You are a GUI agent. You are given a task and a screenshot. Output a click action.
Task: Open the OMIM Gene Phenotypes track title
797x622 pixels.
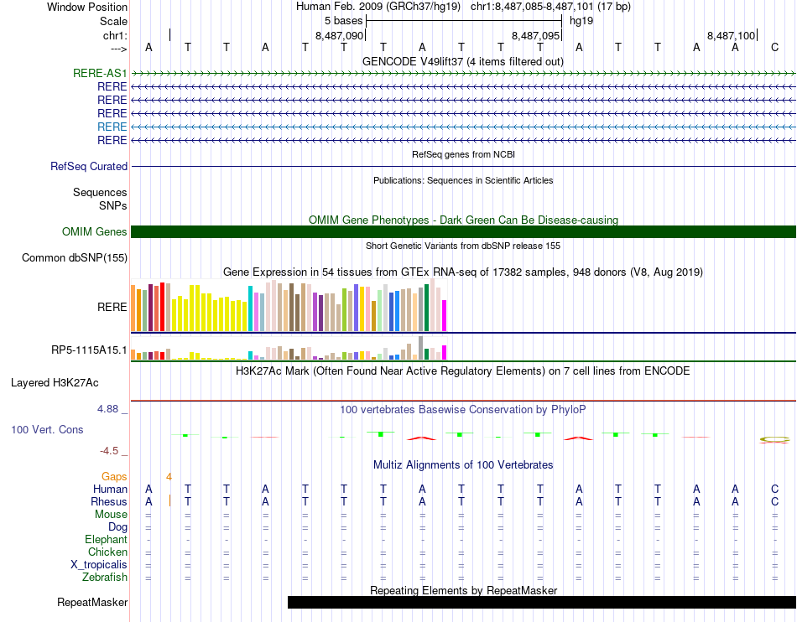click(463, 220)
